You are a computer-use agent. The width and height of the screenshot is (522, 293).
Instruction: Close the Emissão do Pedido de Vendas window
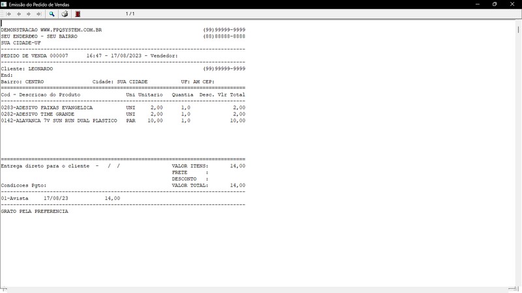tap(512, 5)
